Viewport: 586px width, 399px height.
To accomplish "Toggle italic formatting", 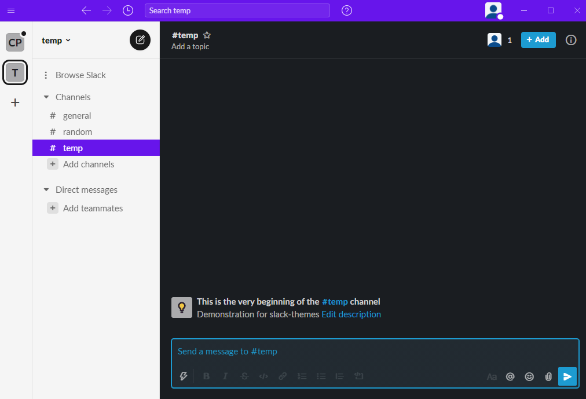I will pos(225,376).
